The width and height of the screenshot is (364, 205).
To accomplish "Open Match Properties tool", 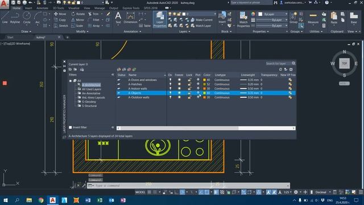I will pos(243,19).
